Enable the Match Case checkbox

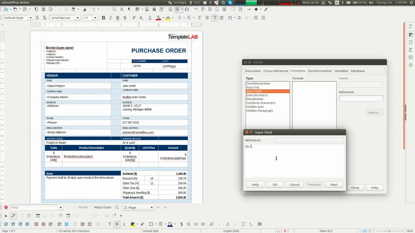click(x=91, y=207)
